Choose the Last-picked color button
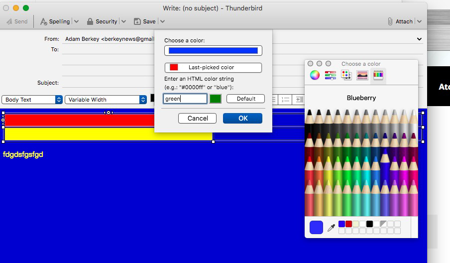The width and height of the screenshot is (450, 263). click(x=213, y=67)
